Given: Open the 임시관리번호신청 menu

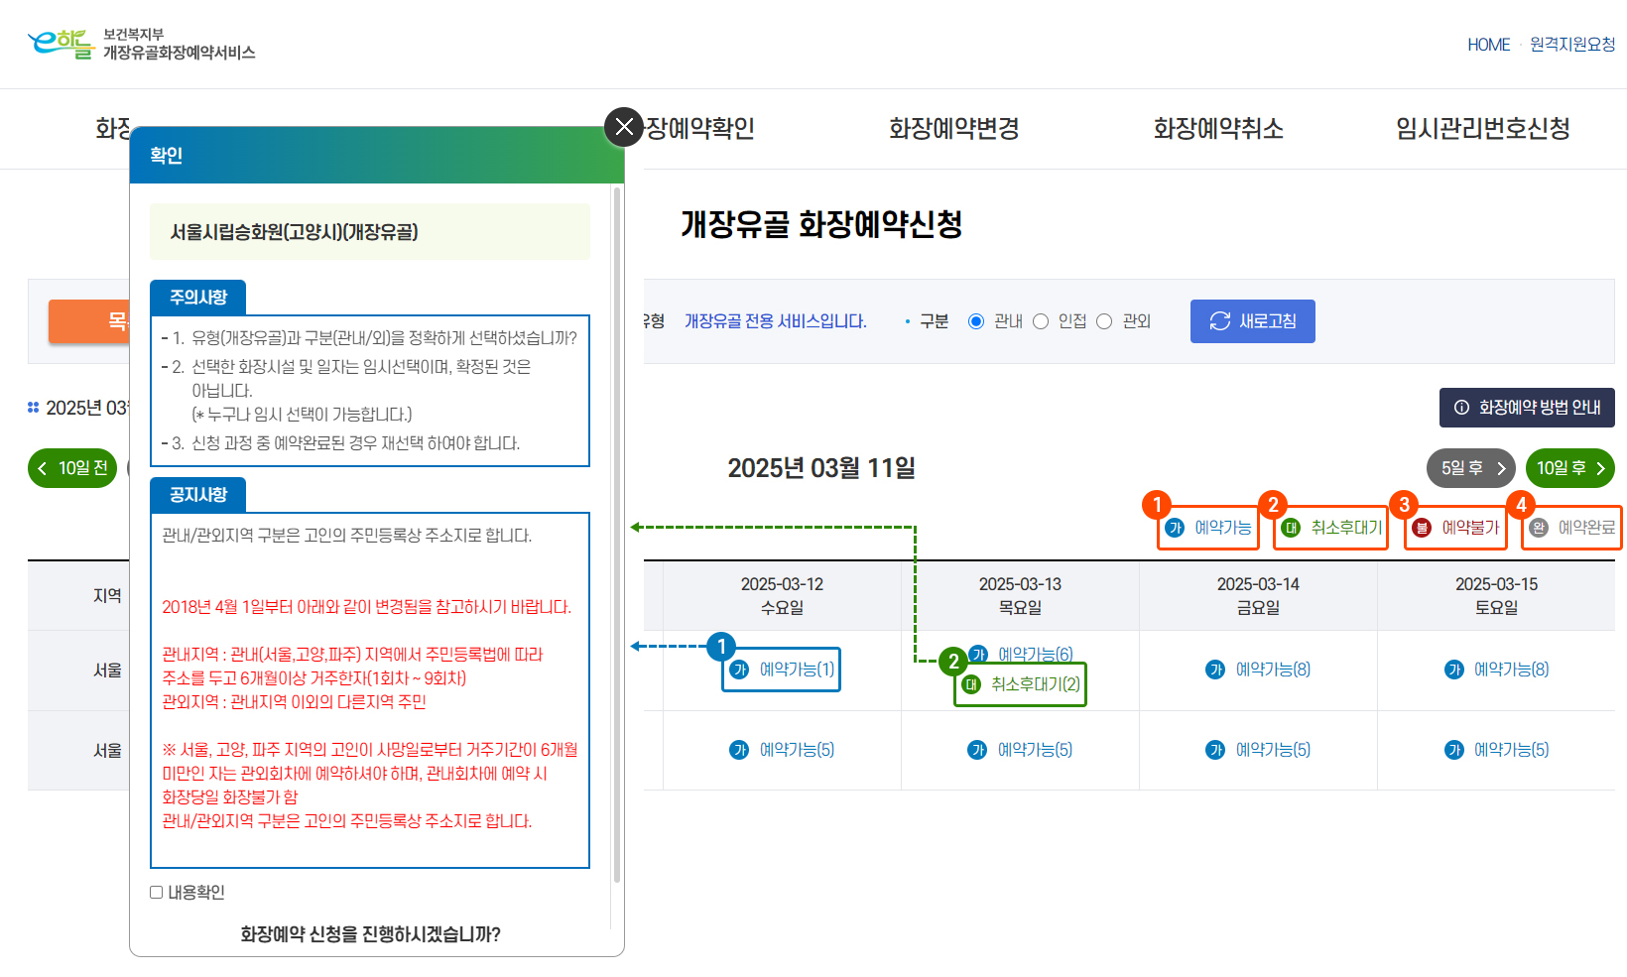Looking at the screenshot, I should pyautogui.click(x=1482, y=129).
